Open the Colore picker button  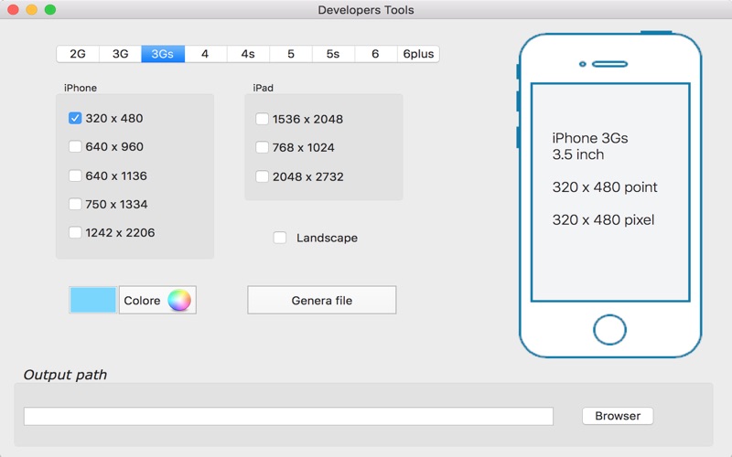click(x=157, y=300)
